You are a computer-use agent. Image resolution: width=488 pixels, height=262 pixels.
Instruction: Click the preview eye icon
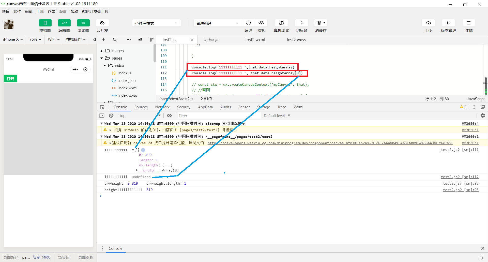(x=261, y=23)
